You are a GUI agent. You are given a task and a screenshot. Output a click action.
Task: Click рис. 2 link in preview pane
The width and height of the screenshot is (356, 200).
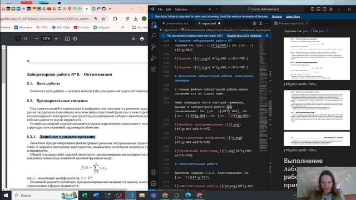323,31
